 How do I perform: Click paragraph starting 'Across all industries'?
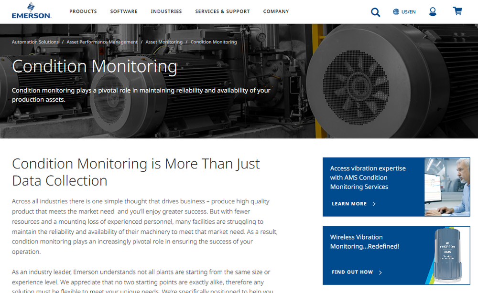pos(145,226)
